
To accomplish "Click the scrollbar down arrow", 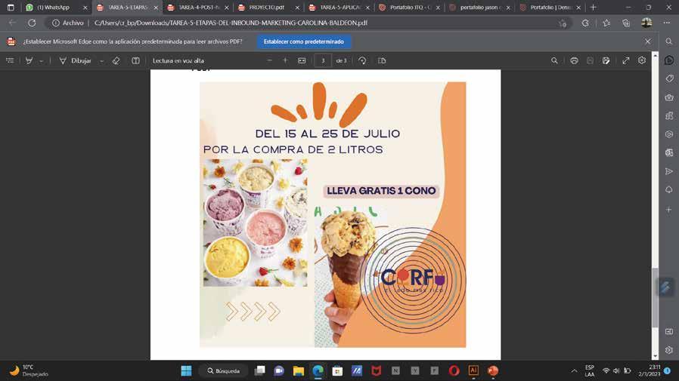I will (656, 356).
